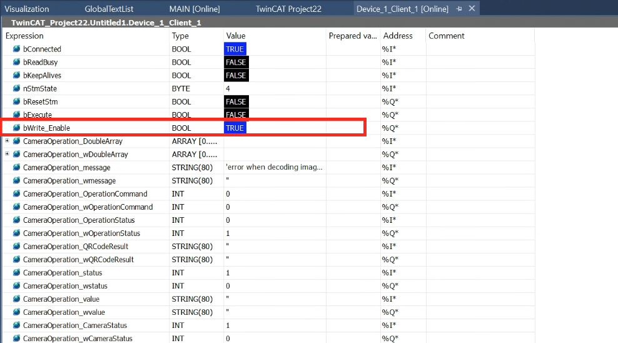Open the TwinCAT Project22 tab
618x343 pixels.
(288, 9)
